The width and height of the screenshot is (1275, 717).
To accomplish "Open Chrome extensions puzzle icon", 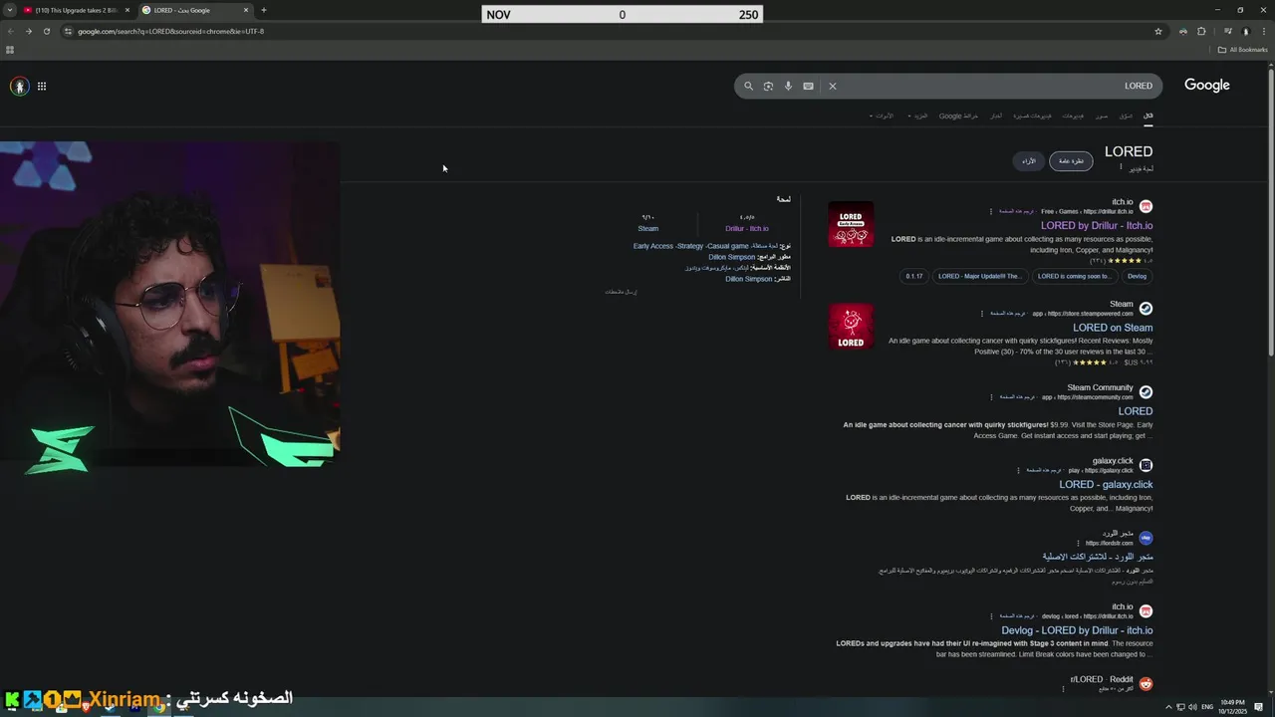I will 1201,31.
